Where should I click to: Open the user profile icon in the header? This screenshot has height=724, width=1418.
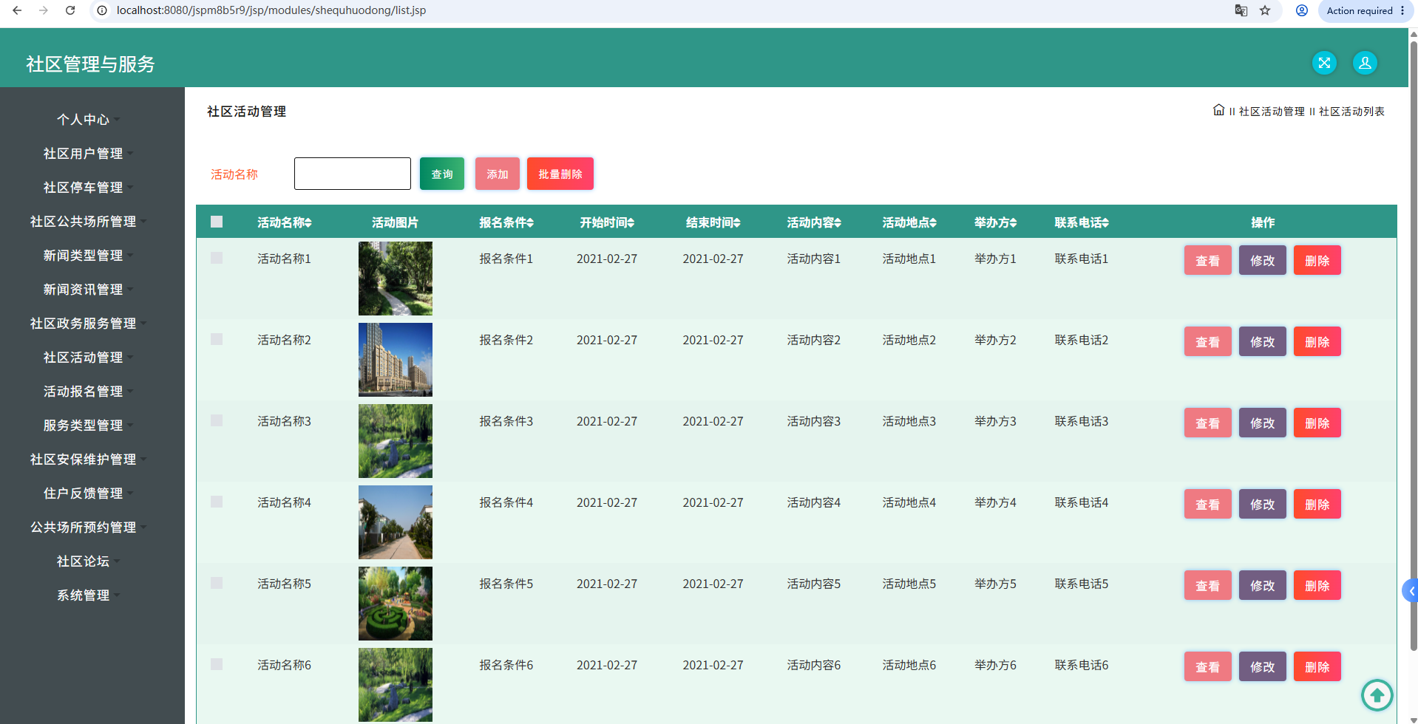(1365, 63)
